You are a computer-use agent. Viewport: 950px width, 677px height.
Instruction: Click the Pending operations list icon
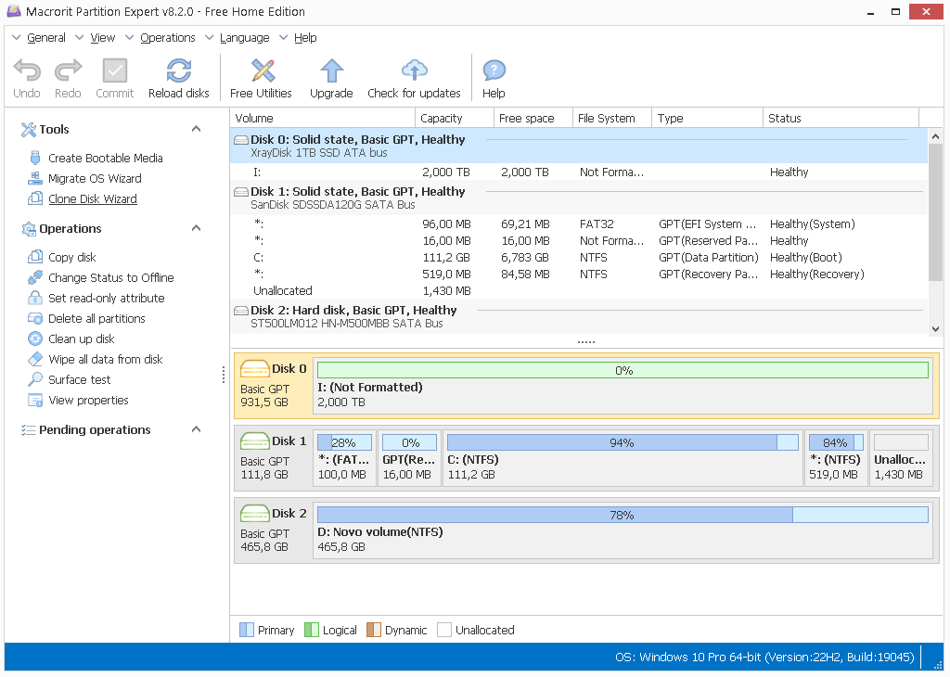[x=29, y=430]
